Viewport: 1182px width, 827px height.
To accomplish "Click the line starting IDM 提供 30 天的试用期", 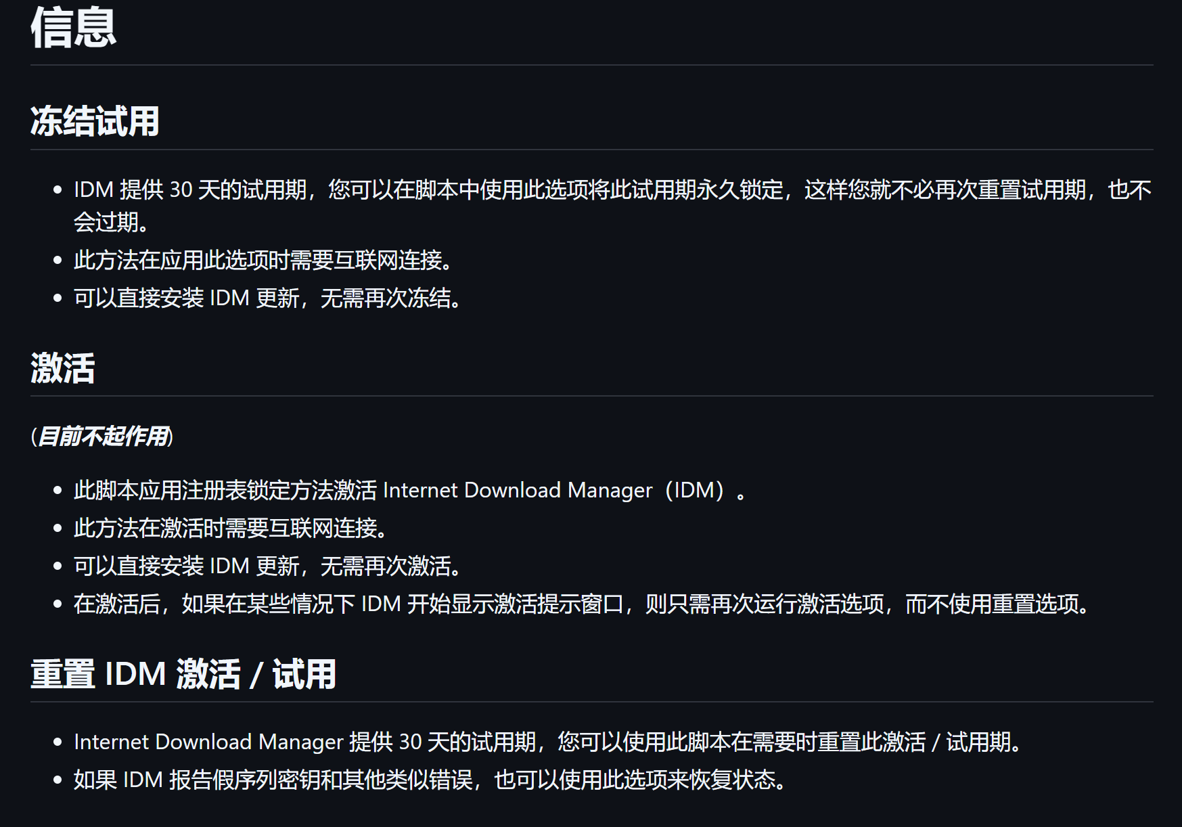I will coord(612,189).
